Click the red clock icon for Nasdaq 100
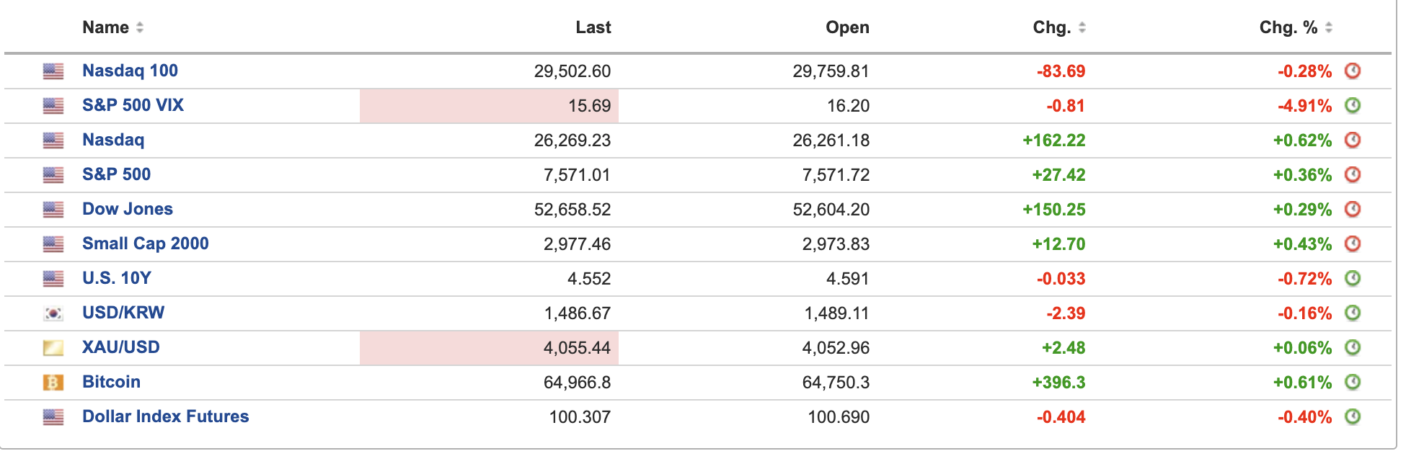Image resolution: width=1406 pixels, height=451 pixels. pos(1353,71)
